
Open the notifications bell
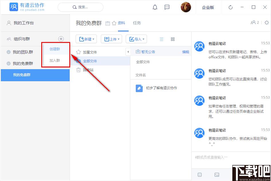click(155, 7)
